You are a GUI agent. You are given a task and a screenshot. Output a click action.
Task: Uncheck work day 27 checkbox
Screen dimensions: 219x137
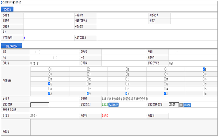point(88,94)
